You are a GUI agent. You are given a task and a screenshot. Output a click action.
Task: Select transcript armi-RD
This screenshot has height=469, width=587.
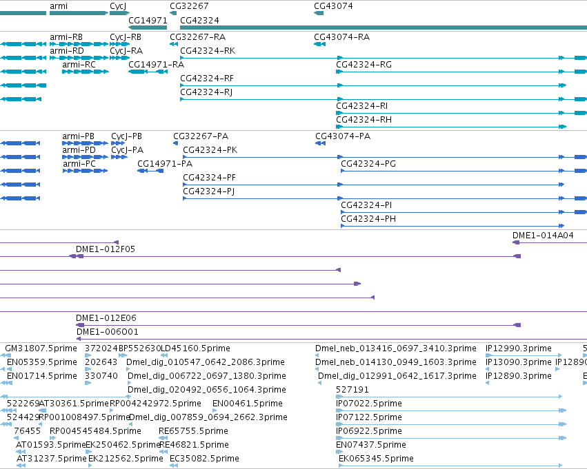coord(67,51)
